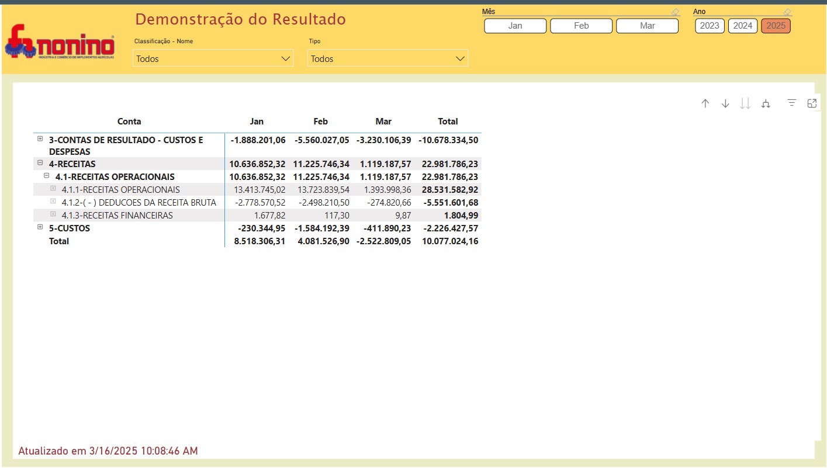
Task: Open focus mode for the matrix visual
Action: tap(812, 103)
